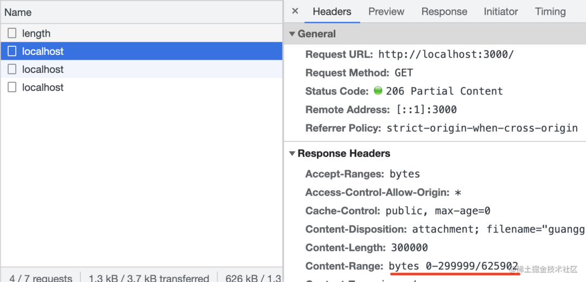Screen dimensions: 586x282
Task: Collapse the Response Headers section
Action: pos(292,154)
